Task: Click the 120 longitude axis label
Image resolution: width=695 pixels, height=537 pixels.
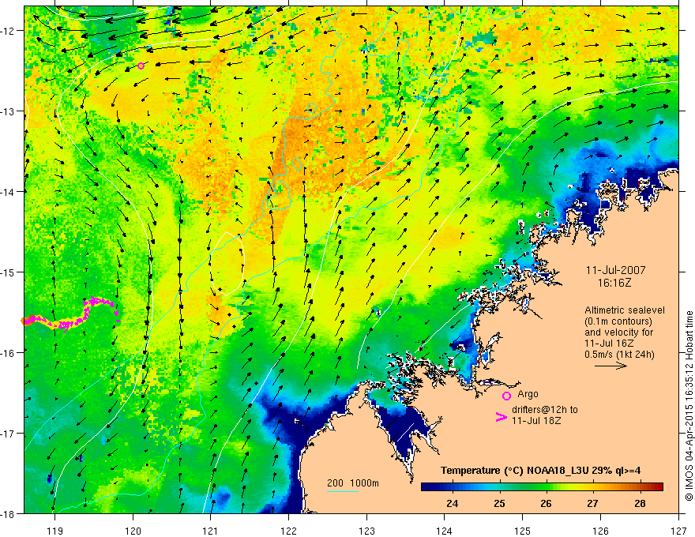Action: [x=133, y=531]
